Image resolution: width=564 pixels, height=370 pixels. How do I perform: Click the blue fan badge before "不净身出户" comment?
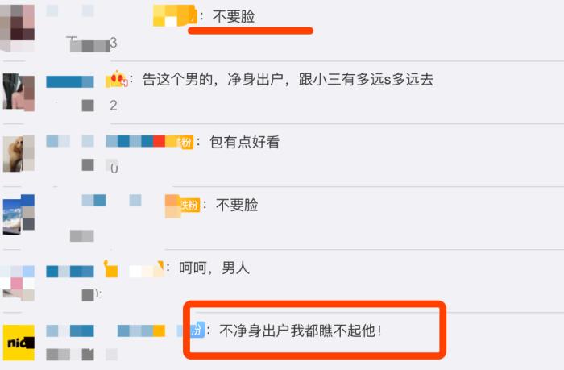click(198, 330)
